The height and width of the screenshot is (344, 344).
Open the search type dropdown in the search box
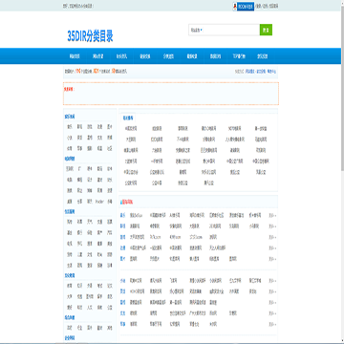click(x=197, y=30)
